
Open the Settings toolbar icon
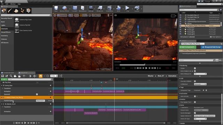pyautogui.click(x=91, y=9)
